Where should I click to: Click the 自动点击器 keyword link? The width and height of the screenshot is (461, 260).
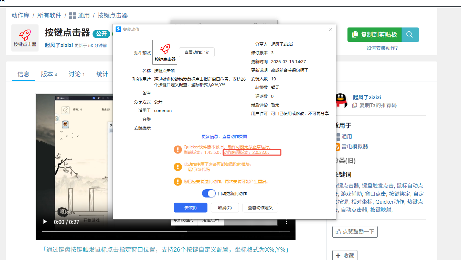tap(354, 210)
